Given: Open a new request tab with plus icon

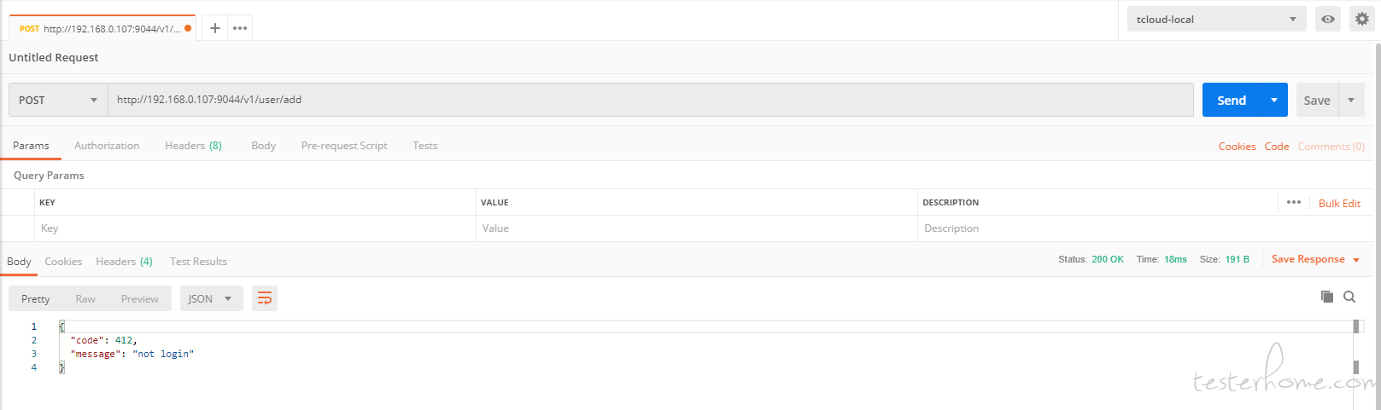Looking at the screenshot, I should 215,28.
